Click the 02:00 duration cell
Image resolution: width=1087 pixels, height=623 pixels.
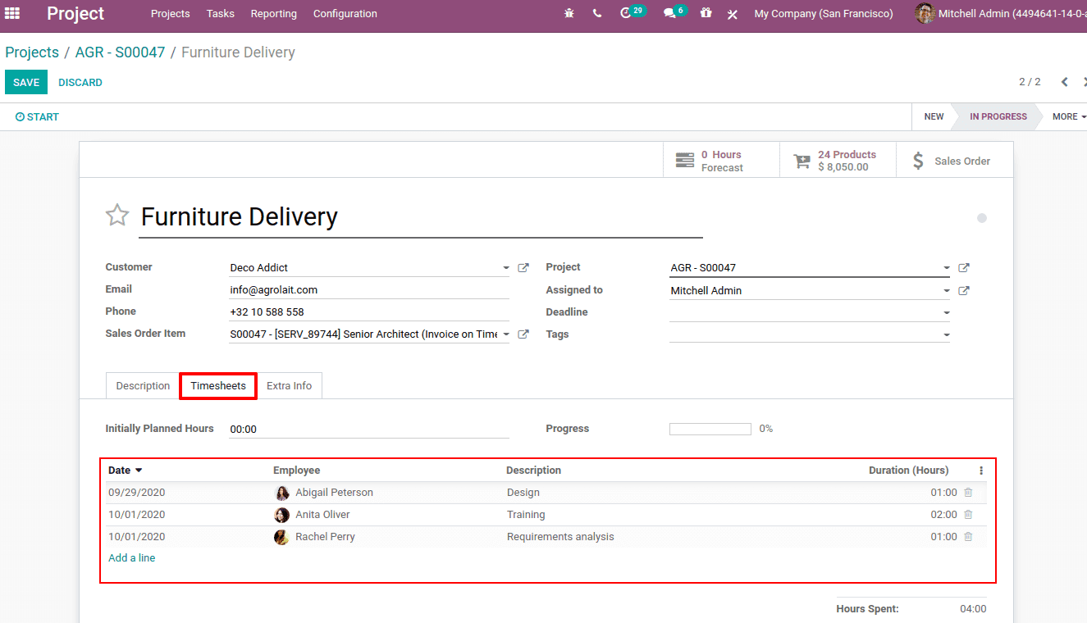coord(943,515)
